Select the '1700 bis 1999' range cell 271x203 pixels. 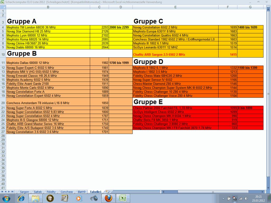pyautogui.click(x=121, y=62)
